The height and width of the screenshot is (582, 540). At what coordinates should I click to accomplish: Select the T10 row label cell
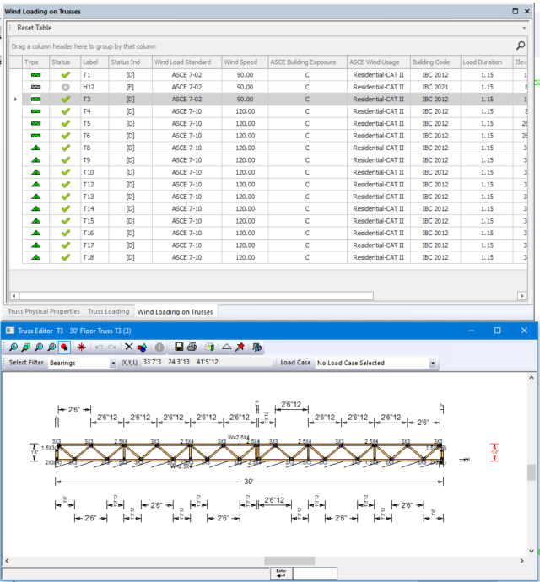tap(89, 172)
